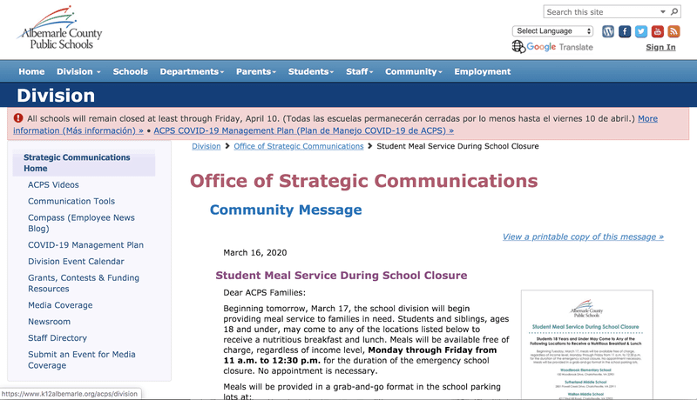
Task: Open Grants, Contests & Funding Resources link
Action: pyautogui.click(x=84, y=283)
